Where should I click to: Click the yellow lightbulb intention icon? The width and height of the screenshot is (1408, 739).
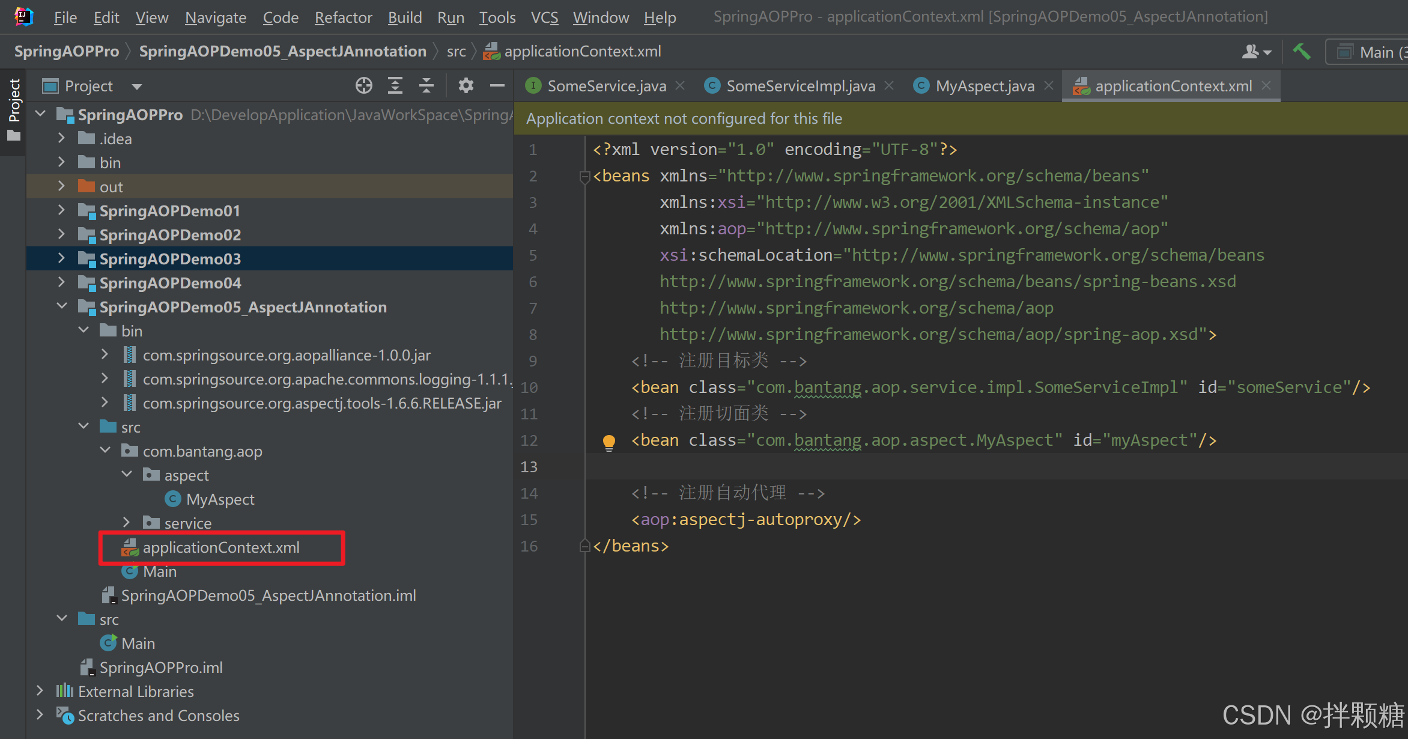tap(608, 442)
